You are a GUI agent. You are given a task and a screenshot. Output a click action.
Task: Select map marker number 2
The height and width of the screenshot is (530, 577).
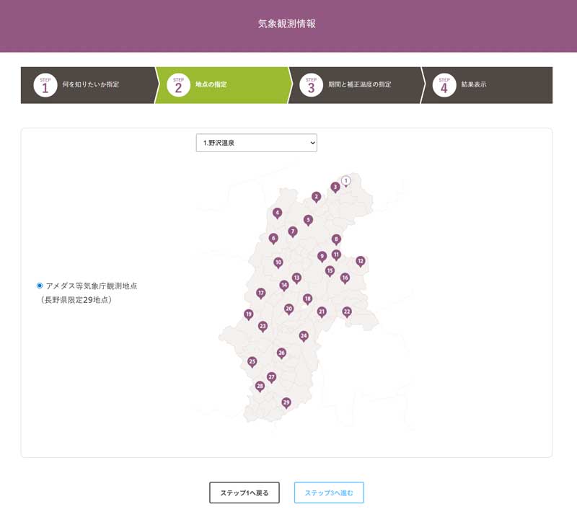(x=316, y=197)
